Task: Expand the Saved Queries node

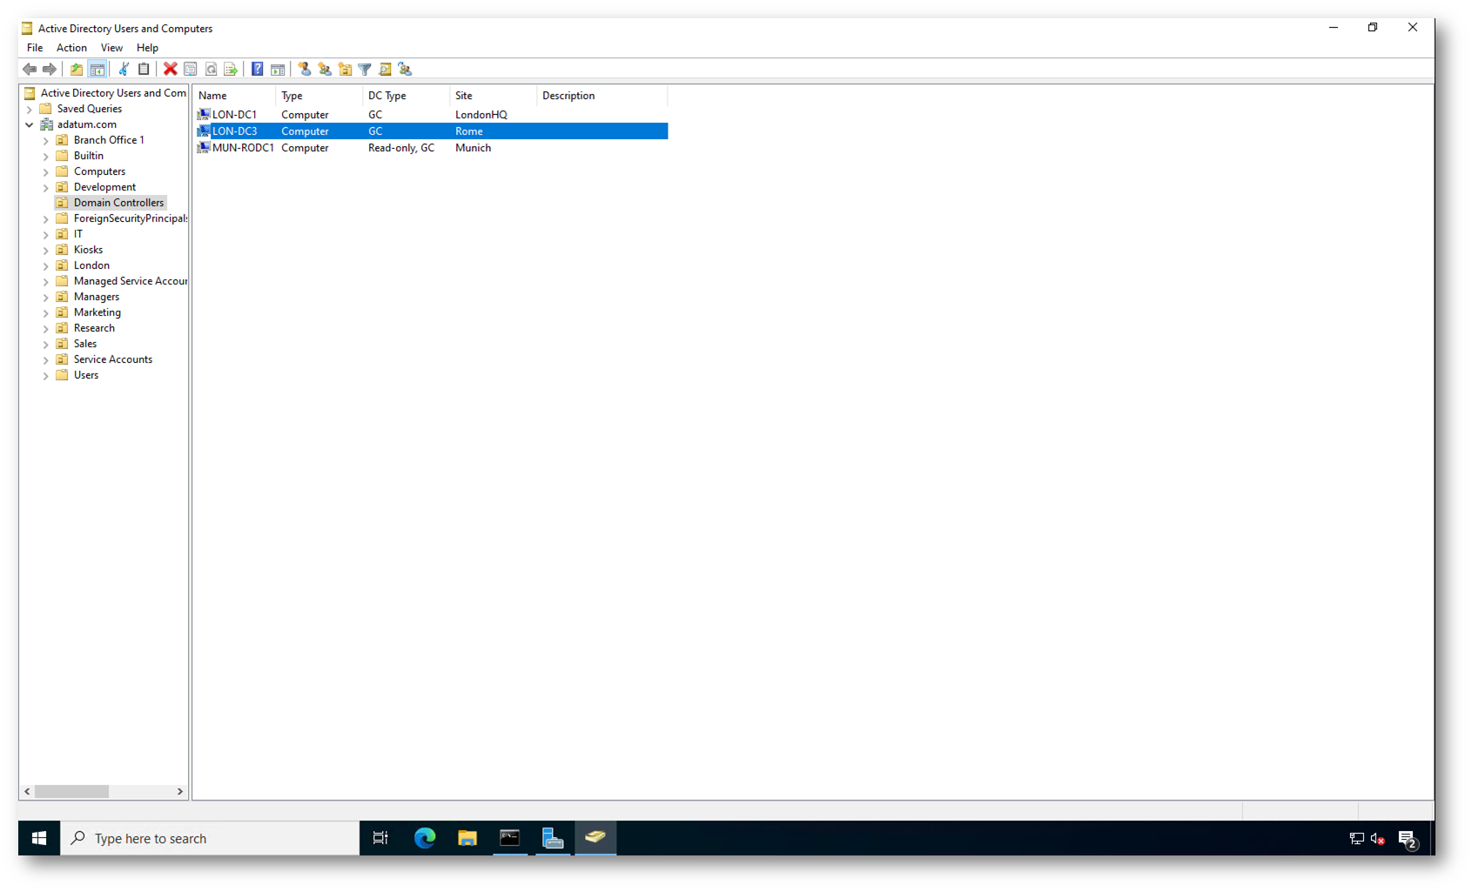Action: 30,110
